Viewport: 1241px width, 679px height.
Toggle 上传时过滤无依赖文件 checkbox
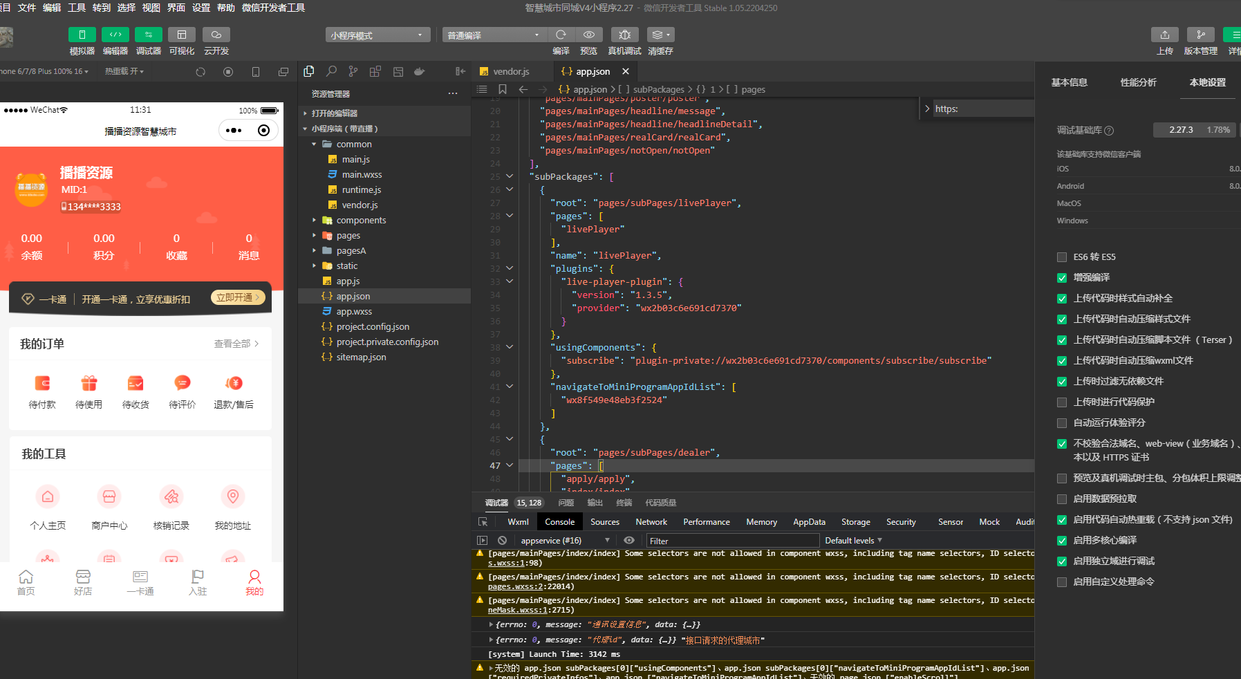pyautogui.click(x=1062, y=382)
